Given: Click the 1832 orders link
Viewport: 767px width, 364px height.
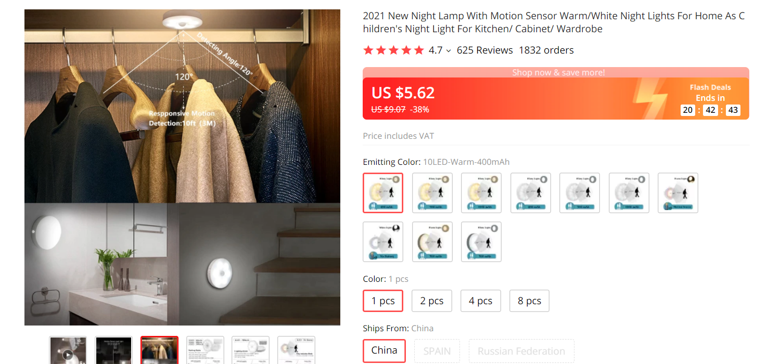Looking at the screenshot, I should coord(546,50).
